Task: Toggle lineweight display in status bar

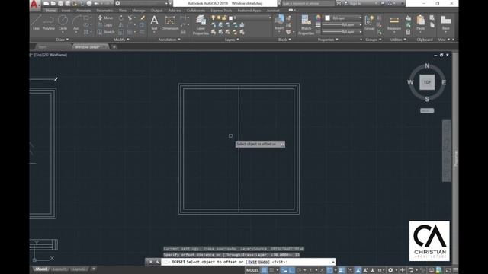Action: tap(342, 270)
